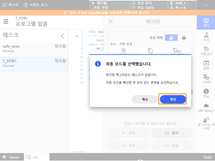Switch to locked padlock option
This screenshot has width=215, height=161.
click(x=184, y=38)
